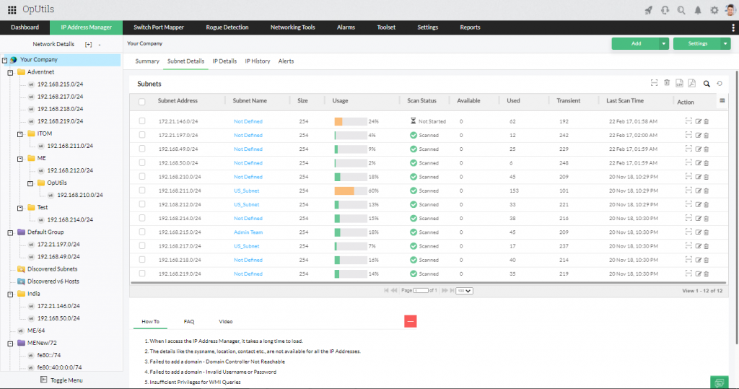
Task: Select the checkbox for subnet 192.168.211.0/24
Action: [142, 191]
